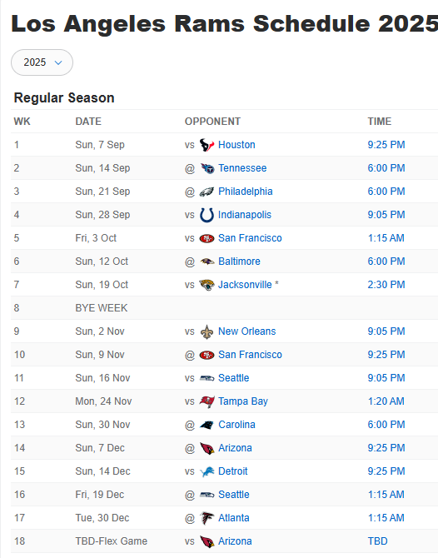Click the Jacksonville Jaguars logo icon

[207, 285]
